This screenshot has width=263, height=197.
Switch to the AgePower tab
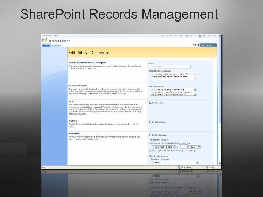tap(56, 45)
